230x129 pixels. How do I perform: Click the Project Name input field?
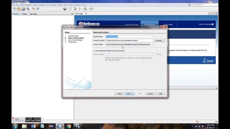click(x=129, y=37)
